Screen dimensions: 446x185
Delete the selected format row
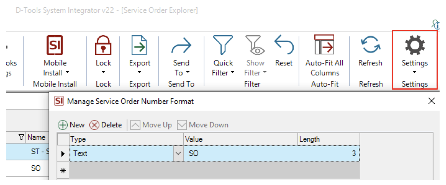(x=106, y=125)
